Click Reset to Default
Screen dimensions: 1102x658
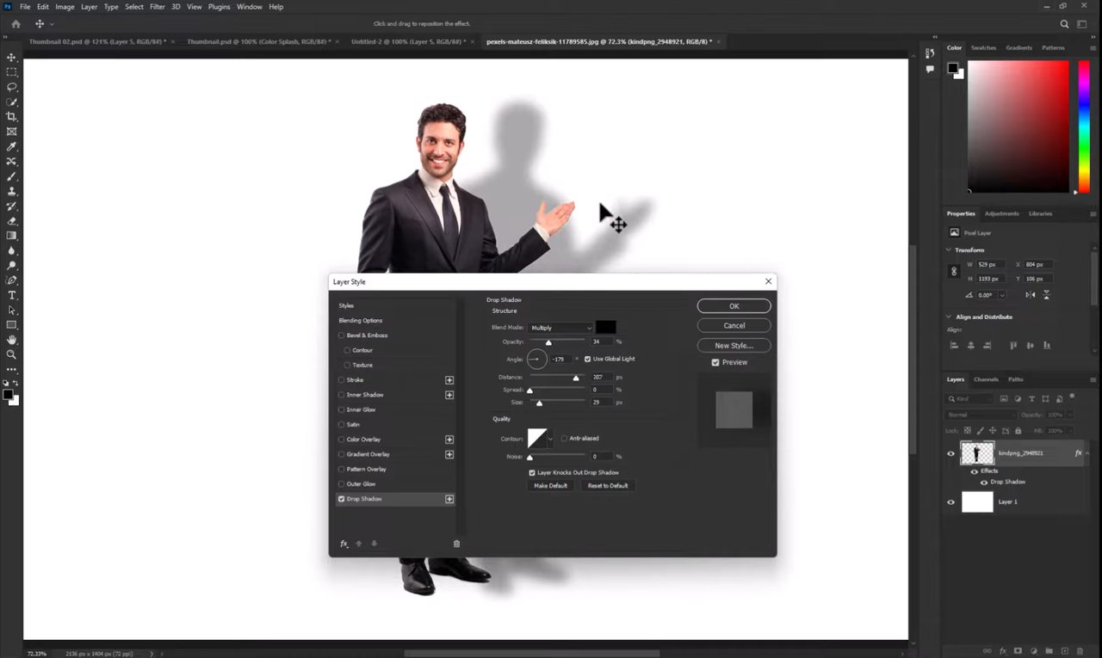[x=608, y=485]
